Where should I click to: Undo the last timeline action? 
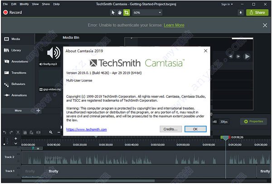[5, 133]
